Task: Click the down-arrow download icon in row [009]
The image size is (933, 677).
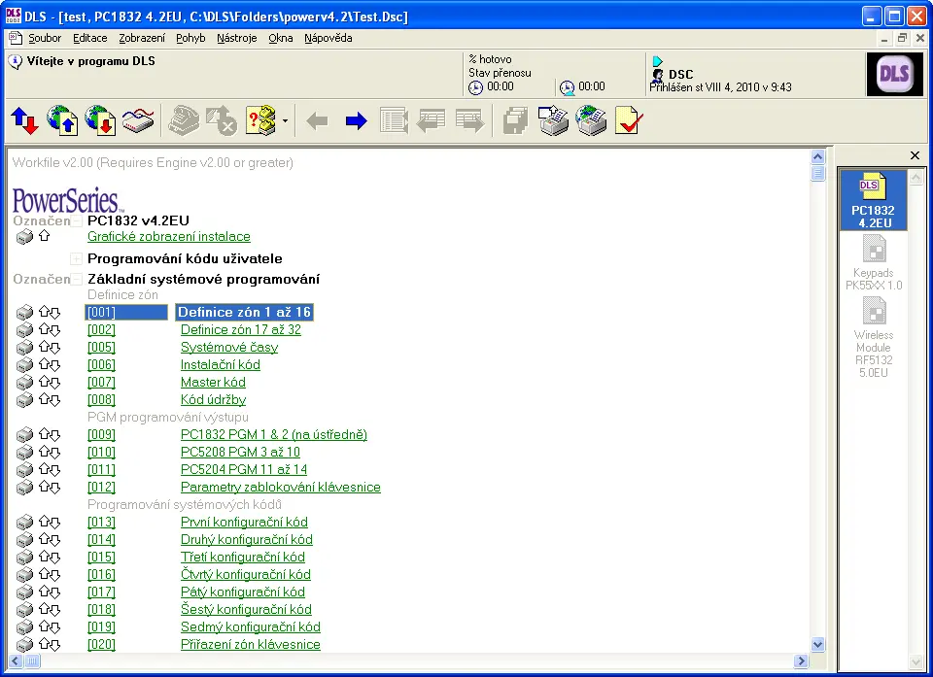Action: coord(54,435)
